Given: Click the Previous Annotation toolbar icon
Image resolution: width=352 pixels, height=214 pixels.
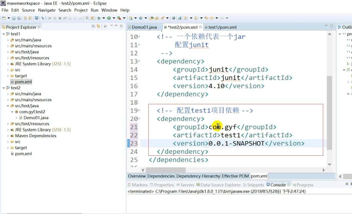Looking at the screenshot, I should (196, 18).
